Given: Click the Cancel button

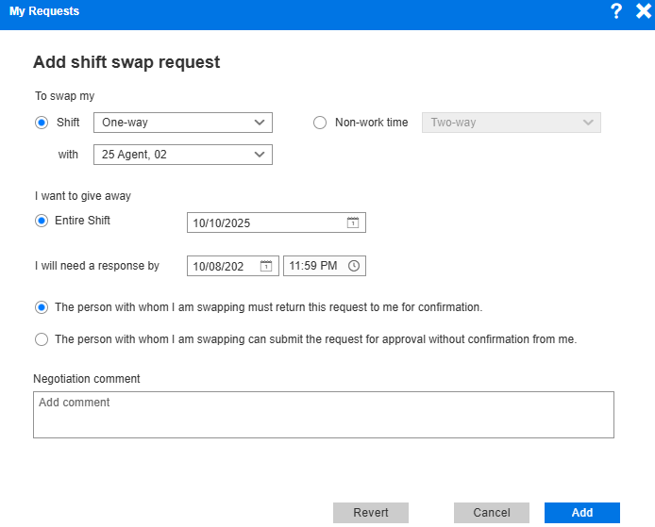Looking at the screenshot, I should (x=492, y=513).
